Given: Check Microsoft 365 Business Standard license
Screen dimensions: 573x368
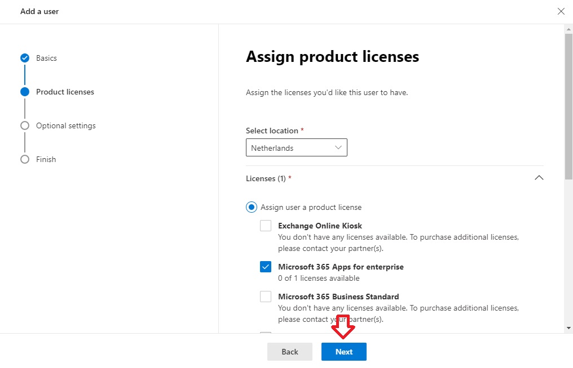Looking at the screenshot, I should point(266,297).
